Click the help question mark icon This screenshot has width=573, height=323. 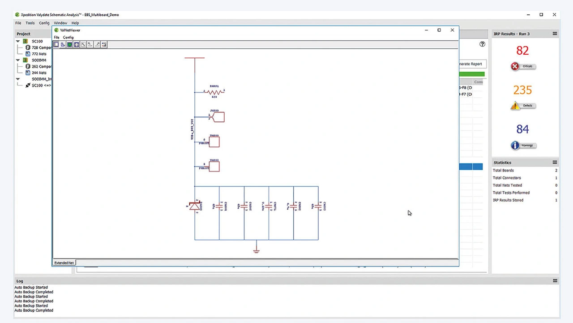pos(482,44)
